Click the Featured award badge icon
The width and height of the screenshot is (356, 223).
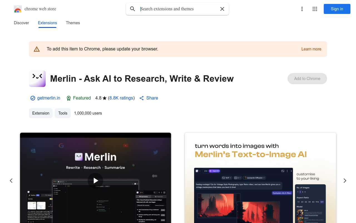pyautogui.click(x=69, y=98)
